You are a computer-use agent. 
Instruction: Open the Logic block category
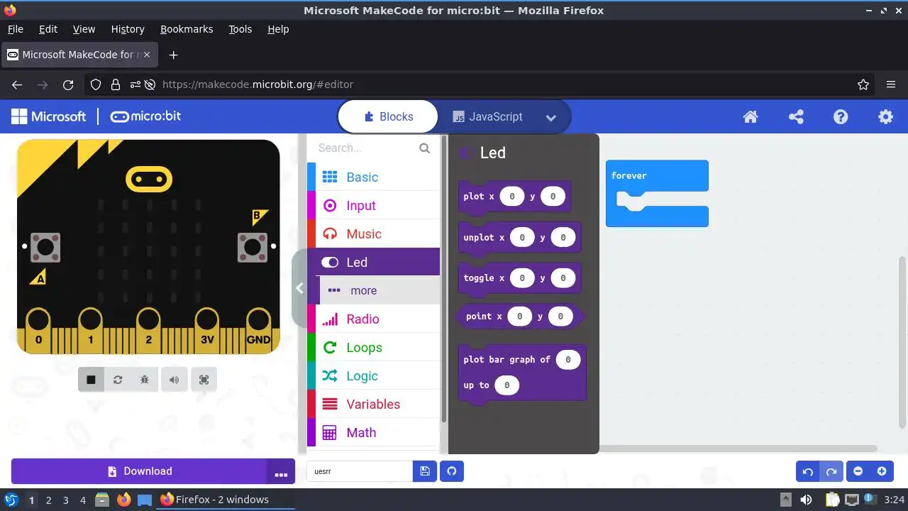coord(374,375)
